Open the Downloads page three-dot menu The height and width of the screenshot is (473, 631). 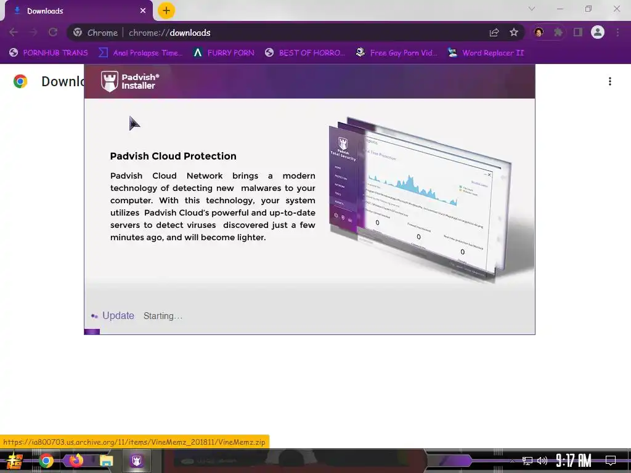click(610, 81)
